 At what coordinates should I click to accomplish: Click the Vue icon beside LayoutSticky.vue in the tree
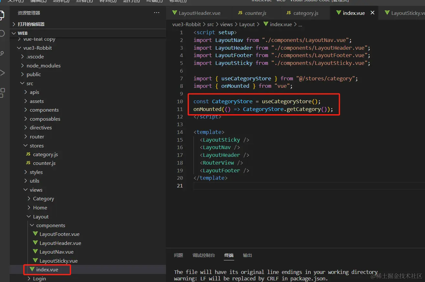36,261
